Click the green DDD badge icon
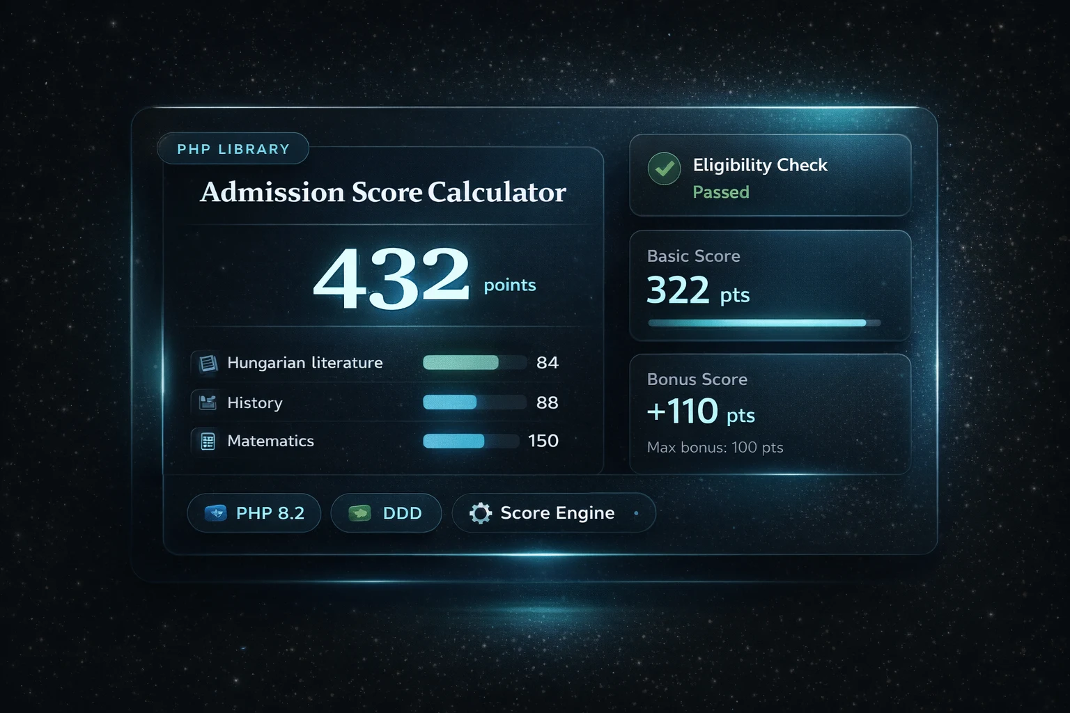This screenshot has height=713, width=1070. click(x=359, y=513)
